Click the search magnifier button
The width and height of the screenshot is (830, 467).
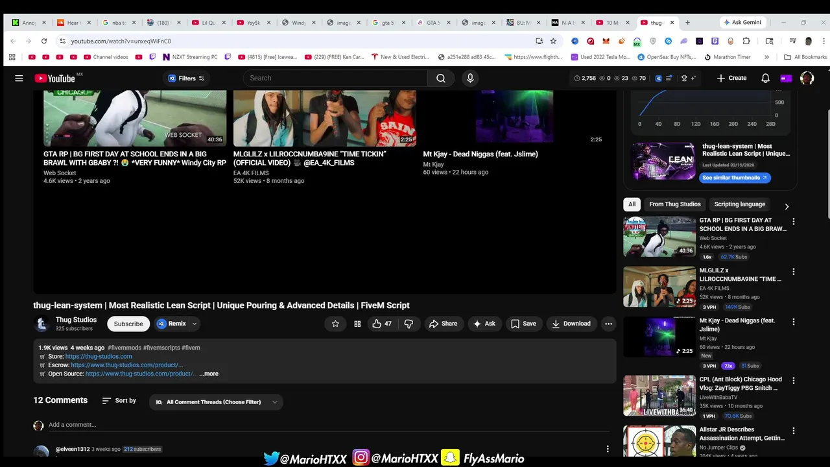point(441,78)
